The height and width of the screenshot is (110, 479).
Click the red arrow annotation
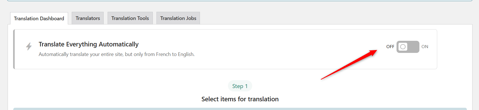point(349,65)
